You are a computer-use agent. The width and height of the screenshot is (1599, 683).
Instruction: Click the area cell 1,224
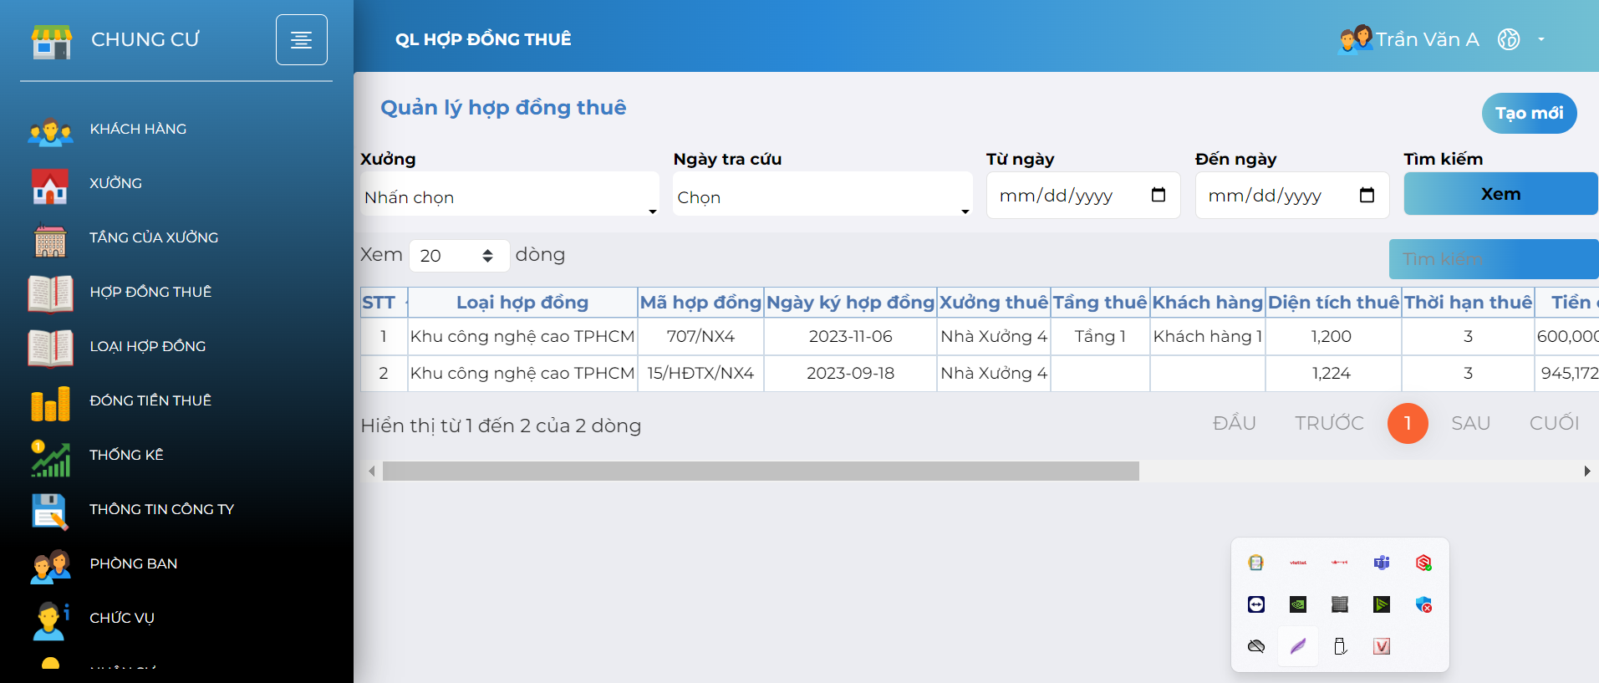click(x=1333, y=374)
